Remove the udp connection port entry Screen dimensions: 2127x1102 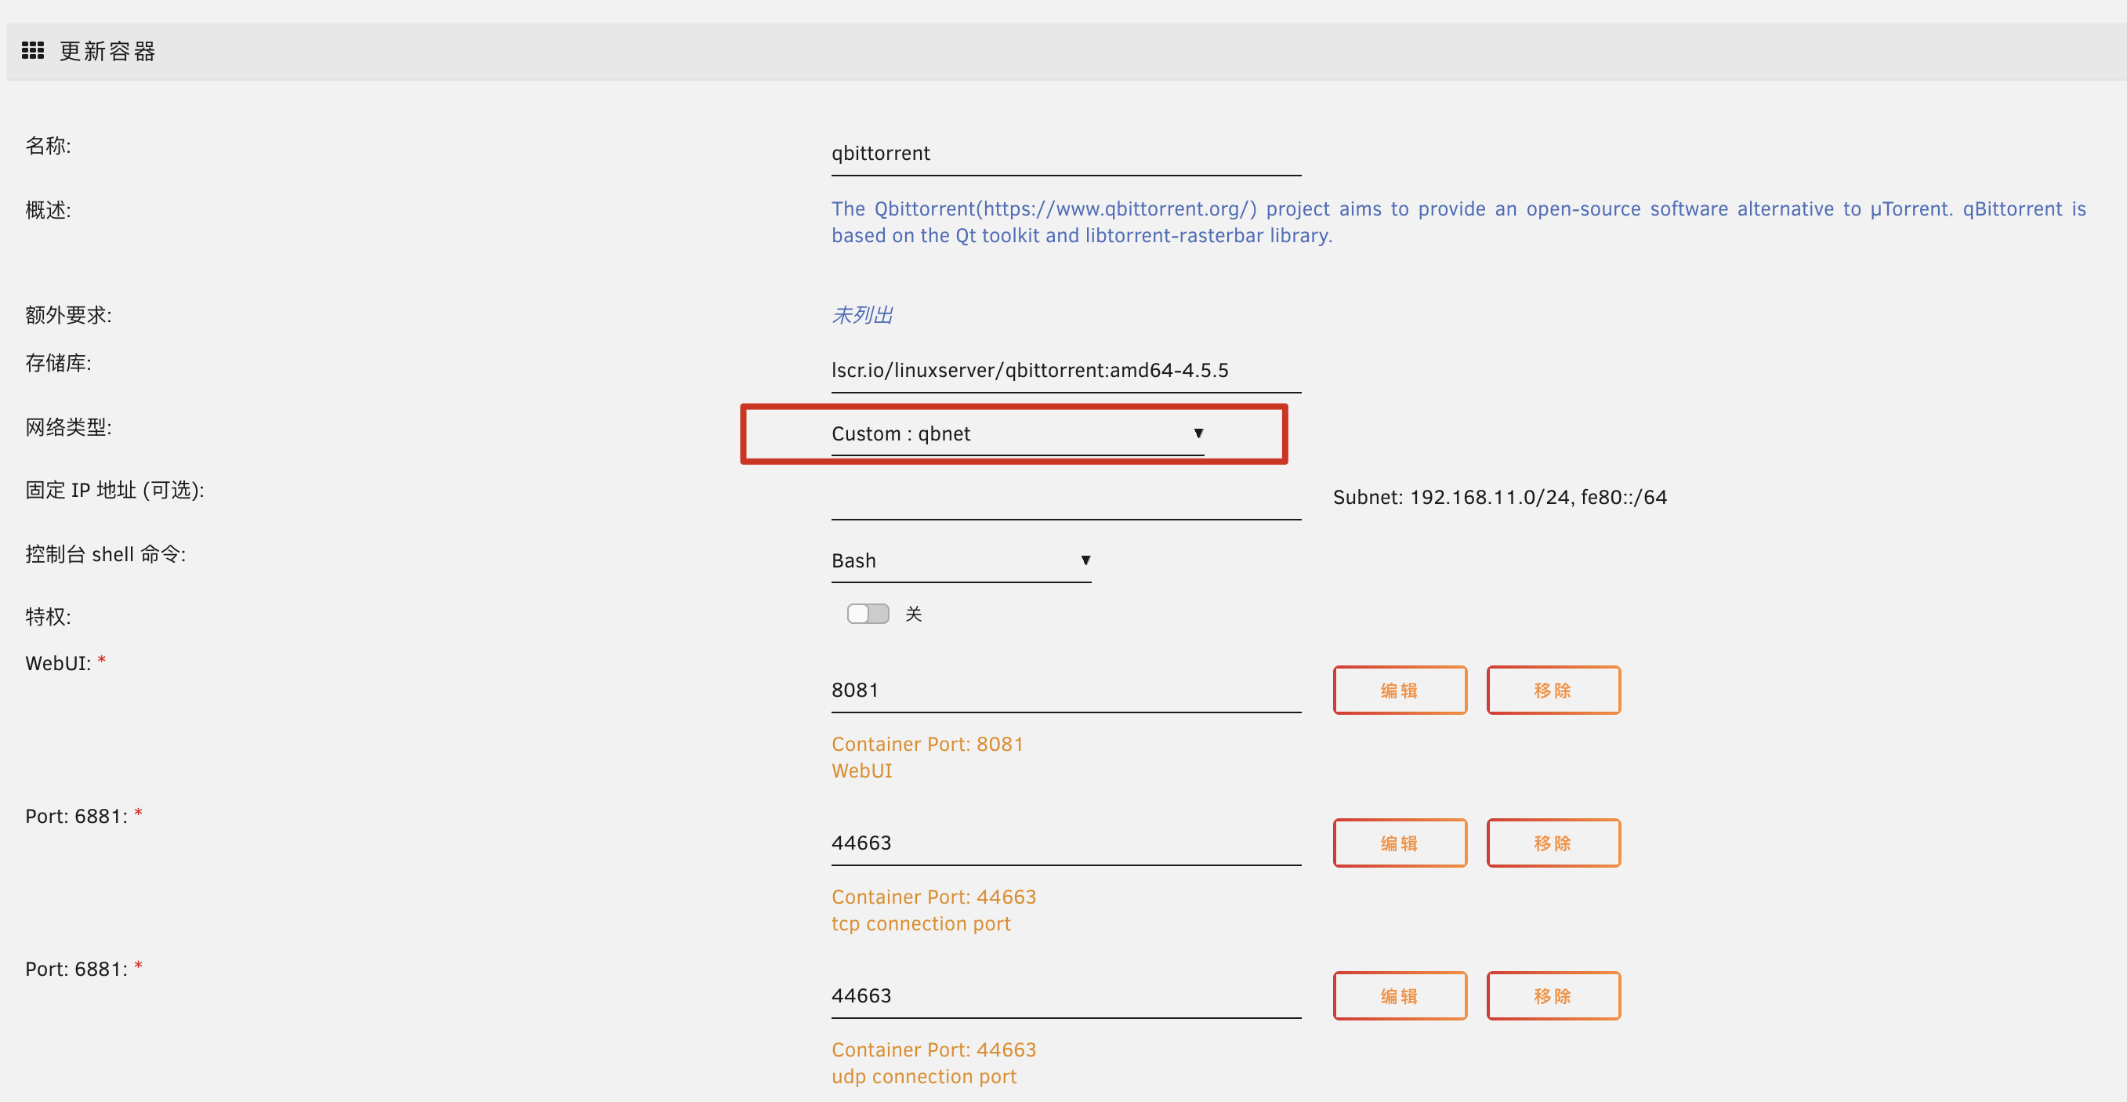(1553, 995)
